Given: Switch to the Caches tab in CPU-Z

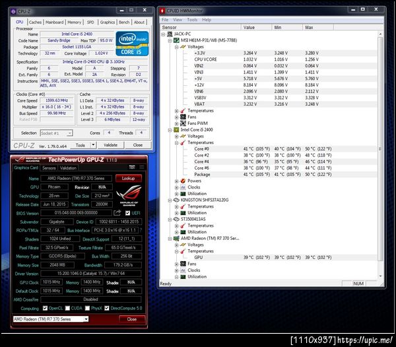Looking at the screenshot, I should tap(35, 22).
